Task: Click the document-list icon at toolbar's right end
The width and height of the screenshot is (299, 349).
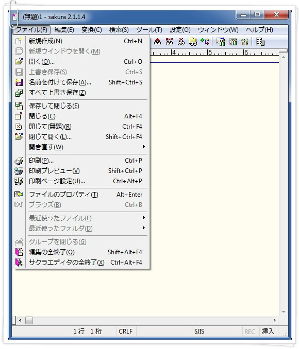Action: [x=260, y=42]
